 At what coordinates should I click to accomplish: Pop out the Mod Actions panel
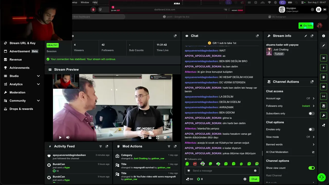(175, 146)
